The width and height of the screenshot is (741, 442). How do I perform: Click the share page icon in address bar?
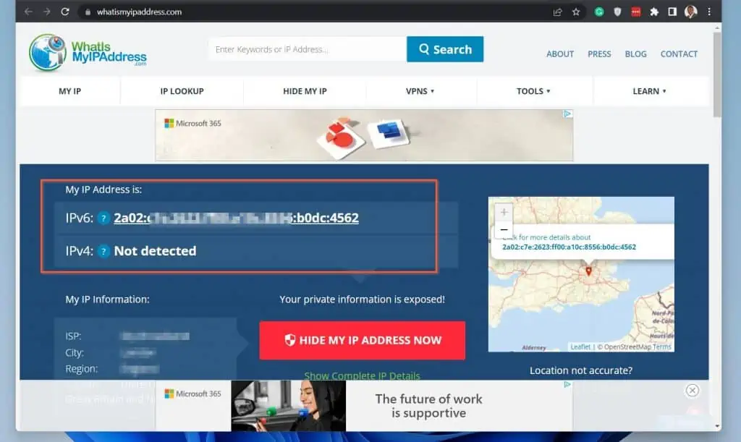click(x=557, y=12)
